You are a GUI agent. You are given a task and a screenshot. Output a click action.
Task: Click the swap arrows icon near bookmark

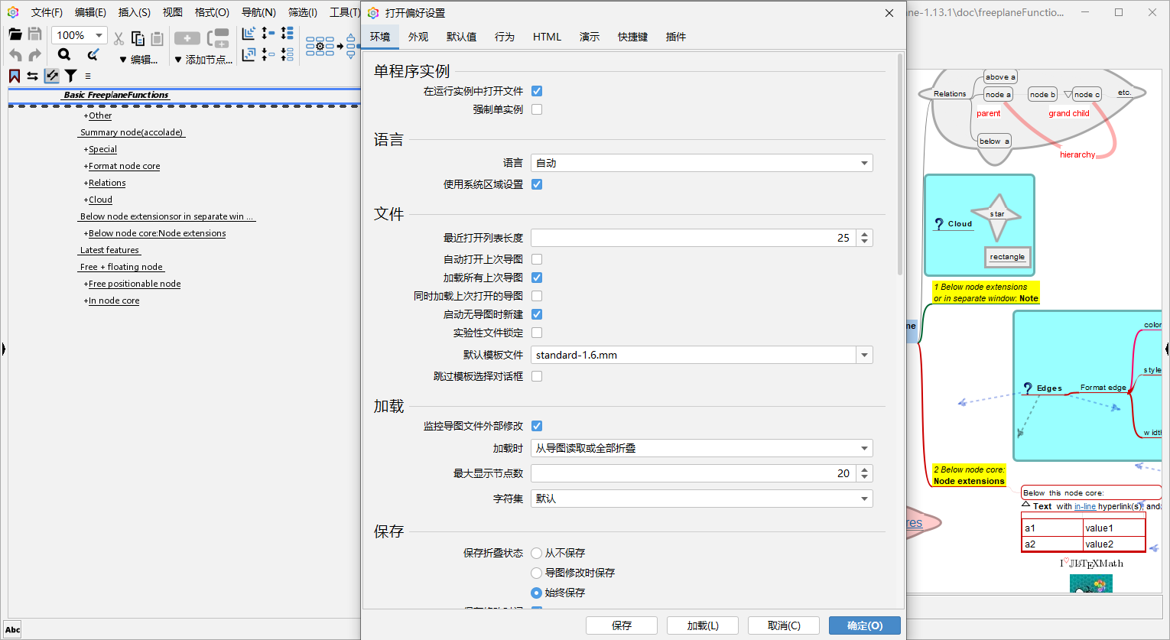point(32,76)
